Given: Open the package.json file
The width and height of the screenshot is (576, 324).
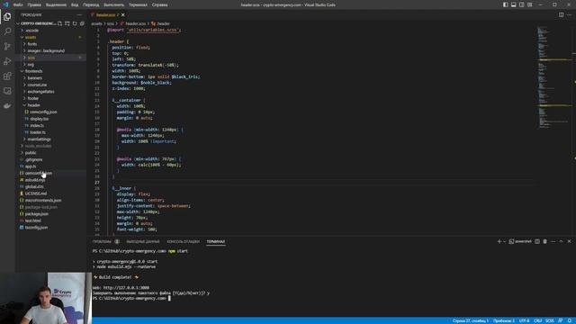Looking at the screenshot, I should click(36, 214).
